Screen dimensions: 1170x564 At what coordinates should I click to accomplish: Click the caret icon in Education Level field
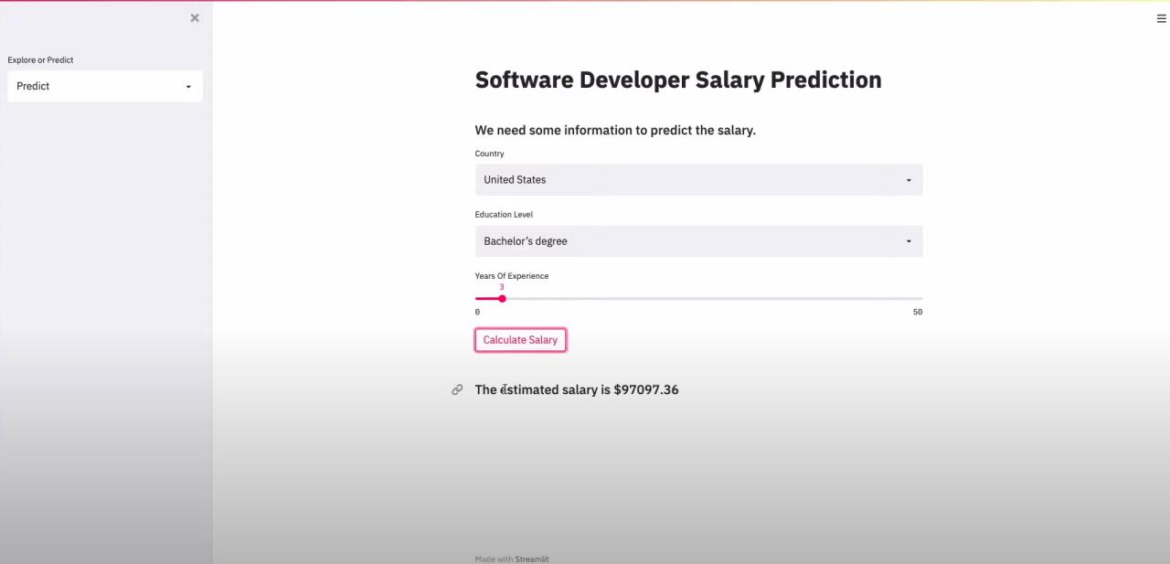point(909,241)
